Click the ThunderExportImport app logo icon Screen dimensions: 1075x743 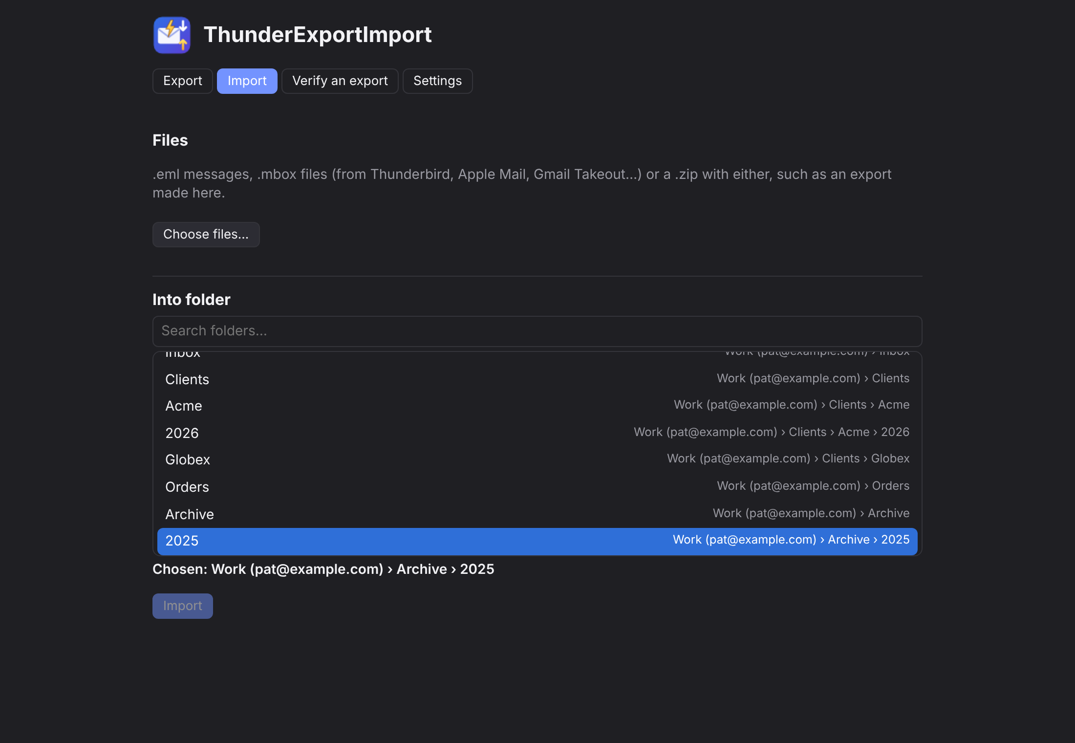click(x=172, y=35)
